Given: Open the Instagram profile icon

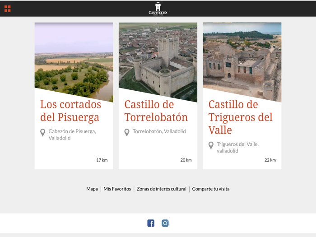Looking at the screenshot, I should [165, 223].
